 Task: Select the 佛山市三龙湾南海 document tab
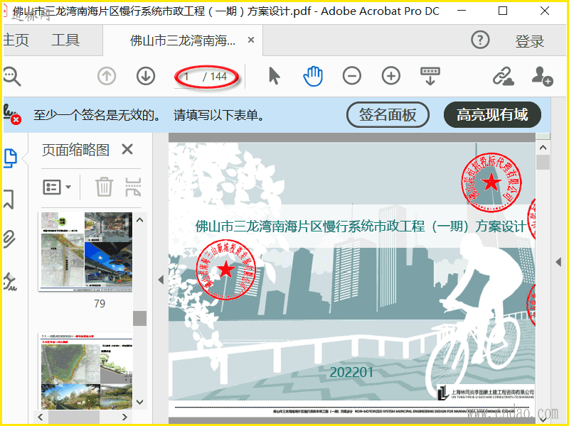(x=183, y=40)
